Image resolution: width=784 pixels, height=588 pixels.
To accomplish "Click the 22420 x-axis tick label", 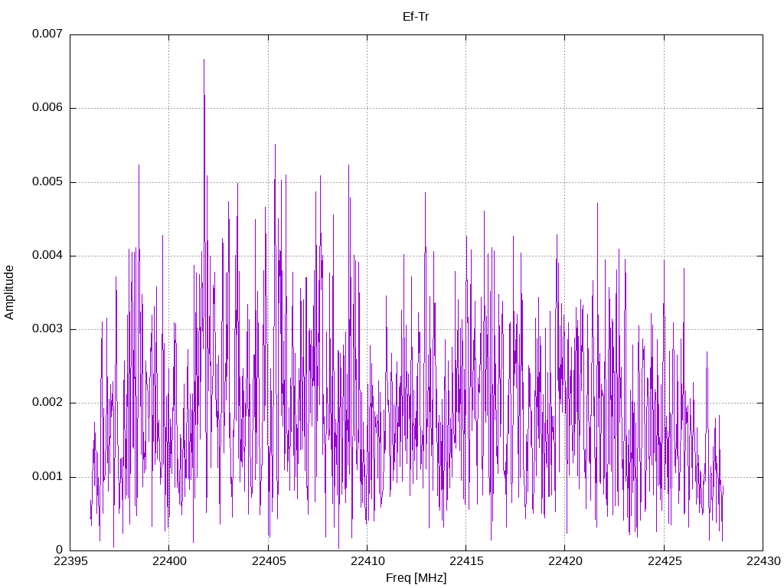I will (x=565, y=561).
